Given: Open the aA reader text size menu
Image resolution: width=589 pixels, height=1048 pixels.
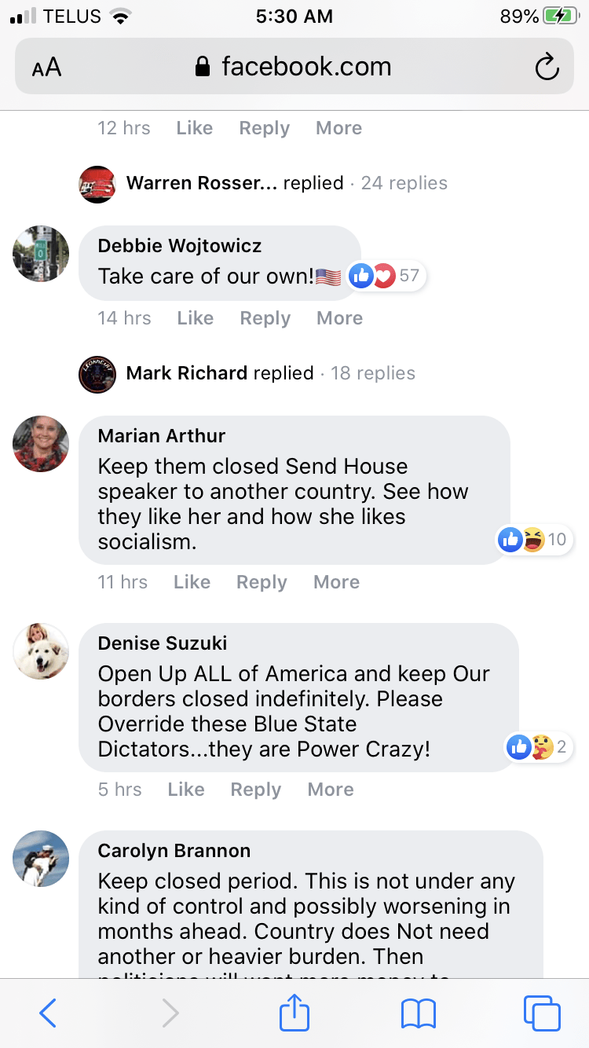Looking at the screenshot, I should click(46, 67).
